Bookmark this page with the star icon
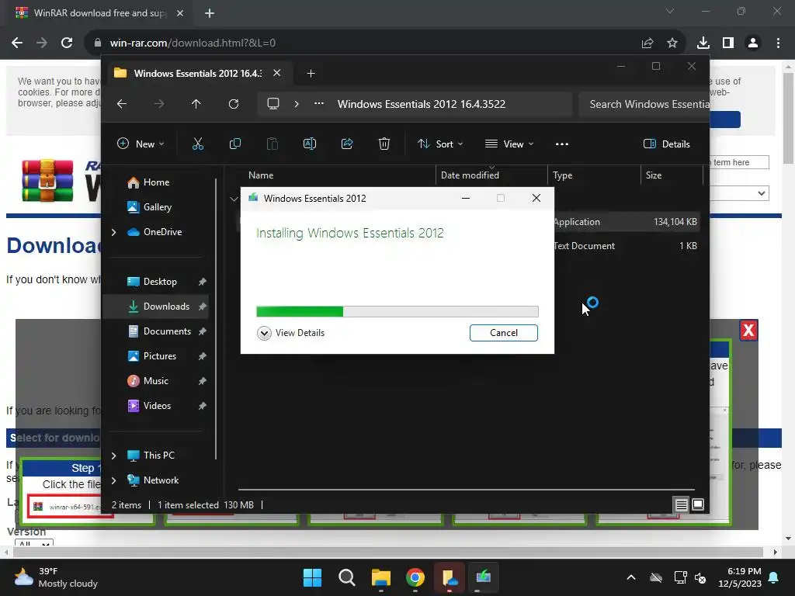Screen dimensions: 795x596 click(672, 43)
